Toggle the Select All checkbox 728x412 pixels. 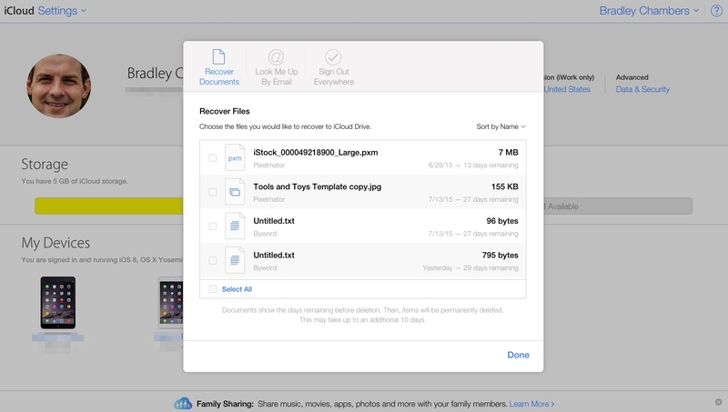[x=213, y=289]
